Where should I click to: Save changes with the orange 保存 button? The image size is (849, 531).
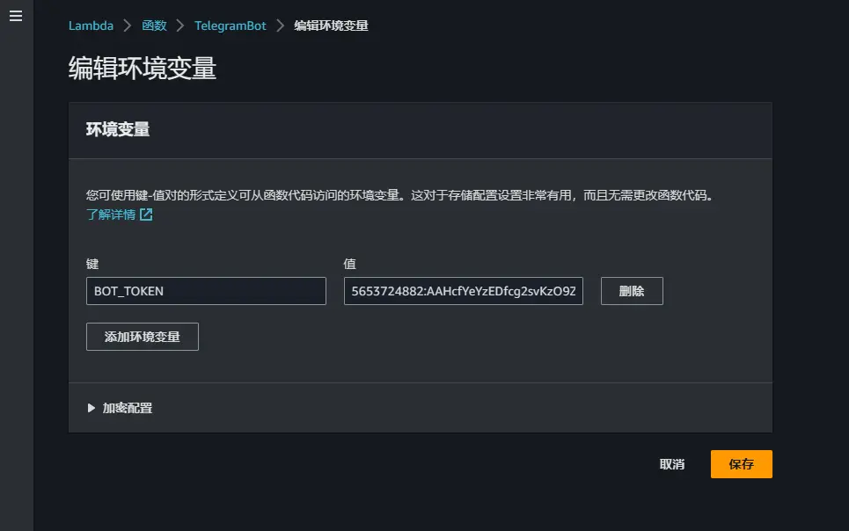point(741,464)
